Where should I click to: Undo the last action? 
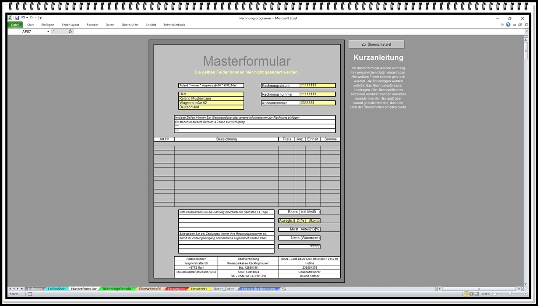pos(23,18)
